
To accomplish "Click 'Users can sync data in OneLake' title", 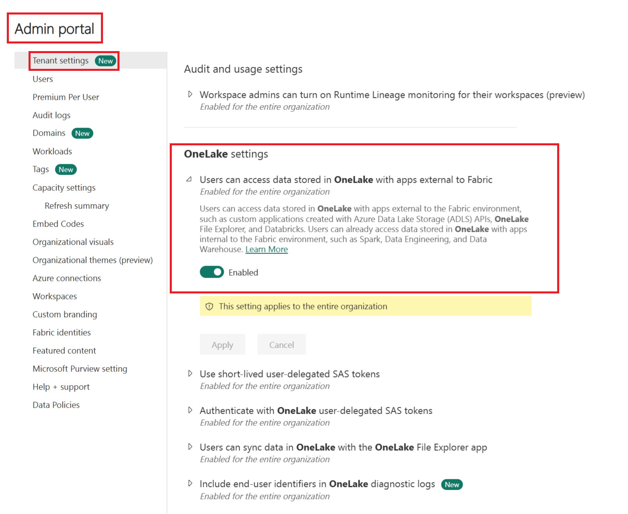I will [x=344, y=447].
